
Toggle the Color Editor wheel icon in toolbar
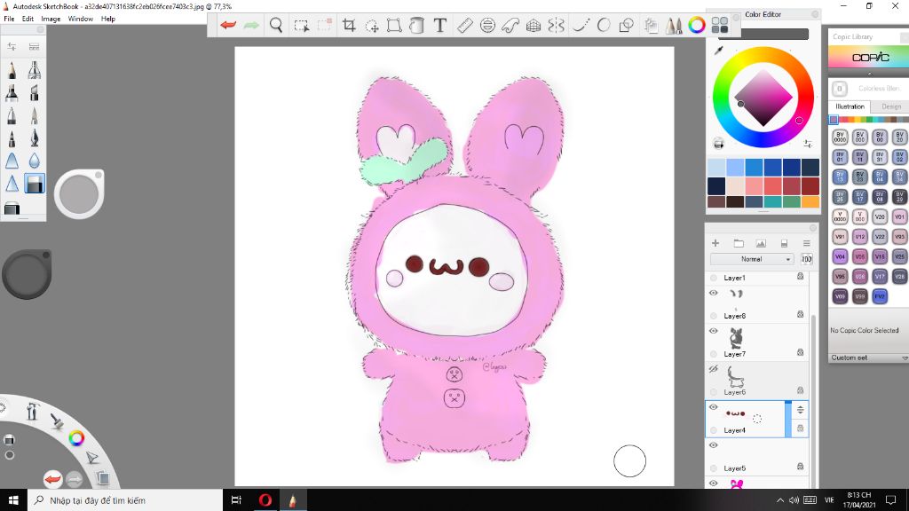coord(697,25)
